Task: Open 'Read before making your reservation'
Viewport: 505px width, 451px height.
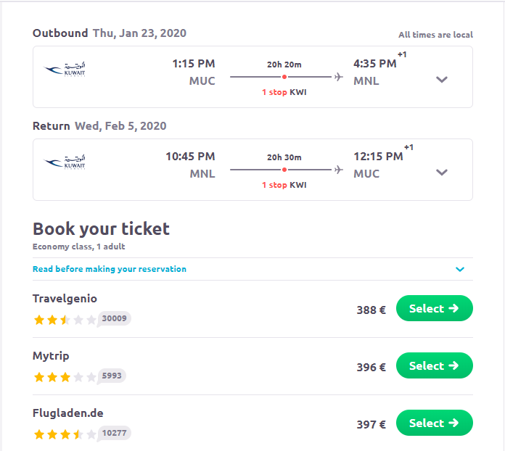Action: point(110,269)
